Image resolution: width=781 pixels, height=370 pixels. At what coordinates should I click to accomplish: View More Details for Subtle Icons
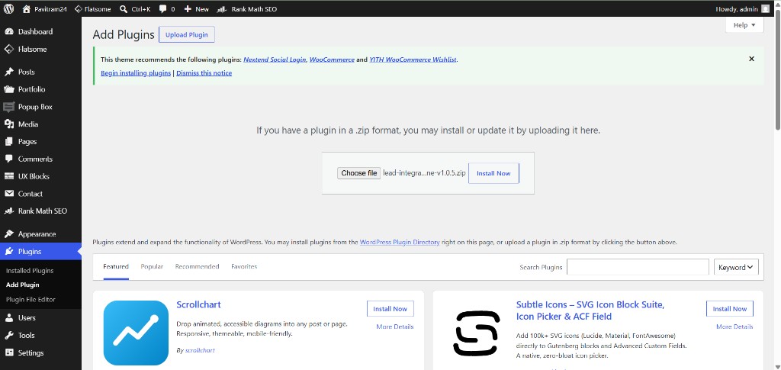(x=734, y=327)
